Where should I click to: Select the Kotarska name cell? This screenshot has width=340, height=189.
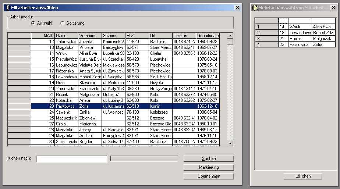[67, 100]
